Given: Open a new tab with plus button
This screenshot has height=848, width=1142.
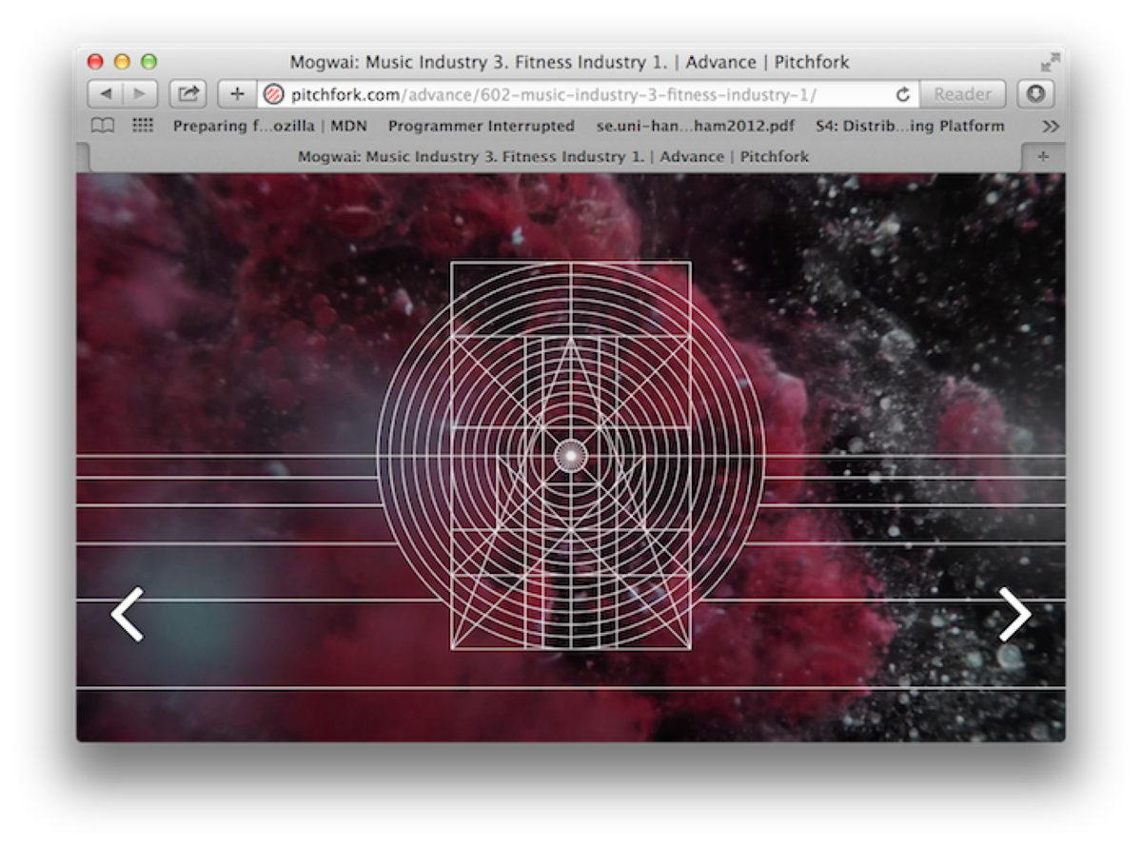Looking at the screenshot, I should (1043, 157).
